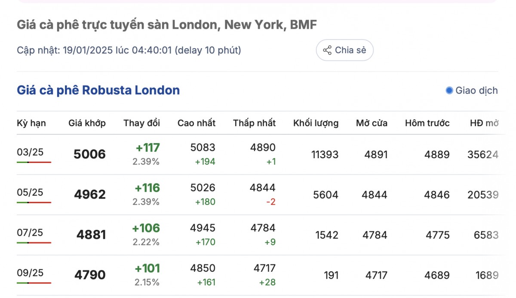This screenshot has height=298, width=516.
Task: Click matched price 4962
Action: tap(89, 195)
